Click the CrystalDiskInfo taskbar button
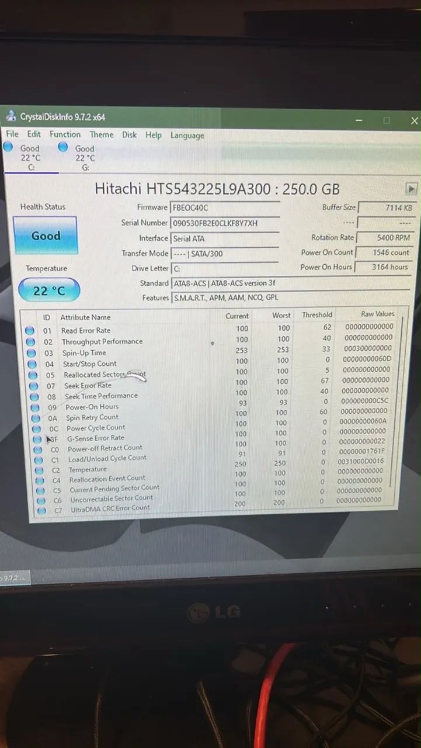 (x=15, y=579)
